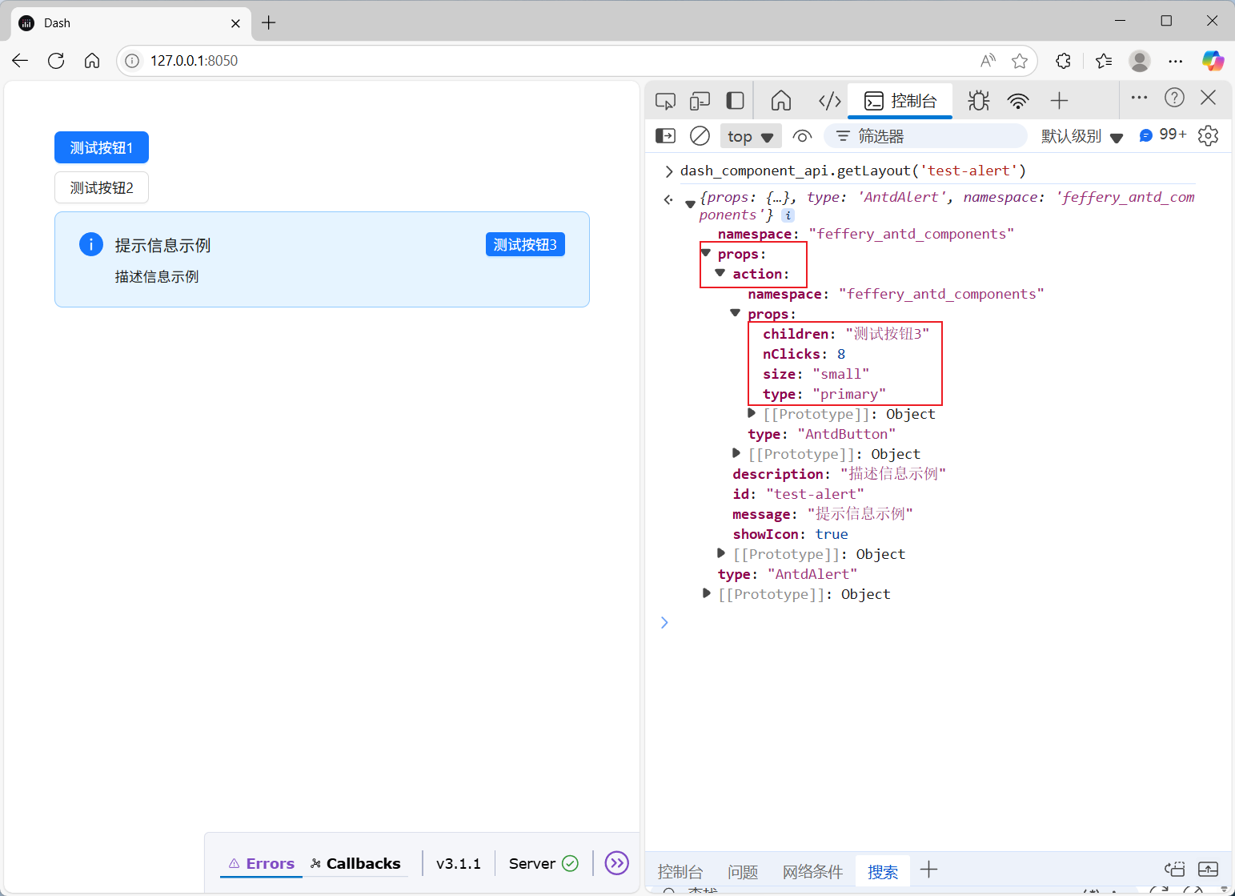
Task: Select the 搜索 drawer tab
Action: click(x=883, y=871)
